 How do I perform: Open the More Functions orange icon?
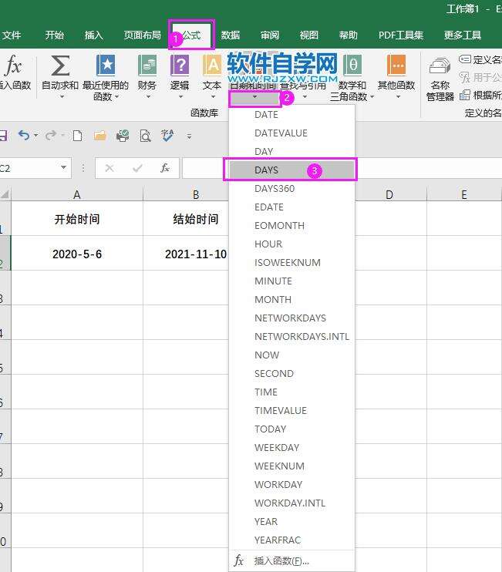tap(396, 66)
